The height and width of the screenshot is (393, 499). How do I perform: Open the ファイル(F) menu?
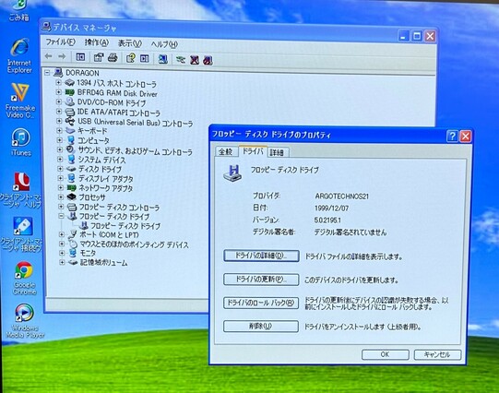click(60, 42)
